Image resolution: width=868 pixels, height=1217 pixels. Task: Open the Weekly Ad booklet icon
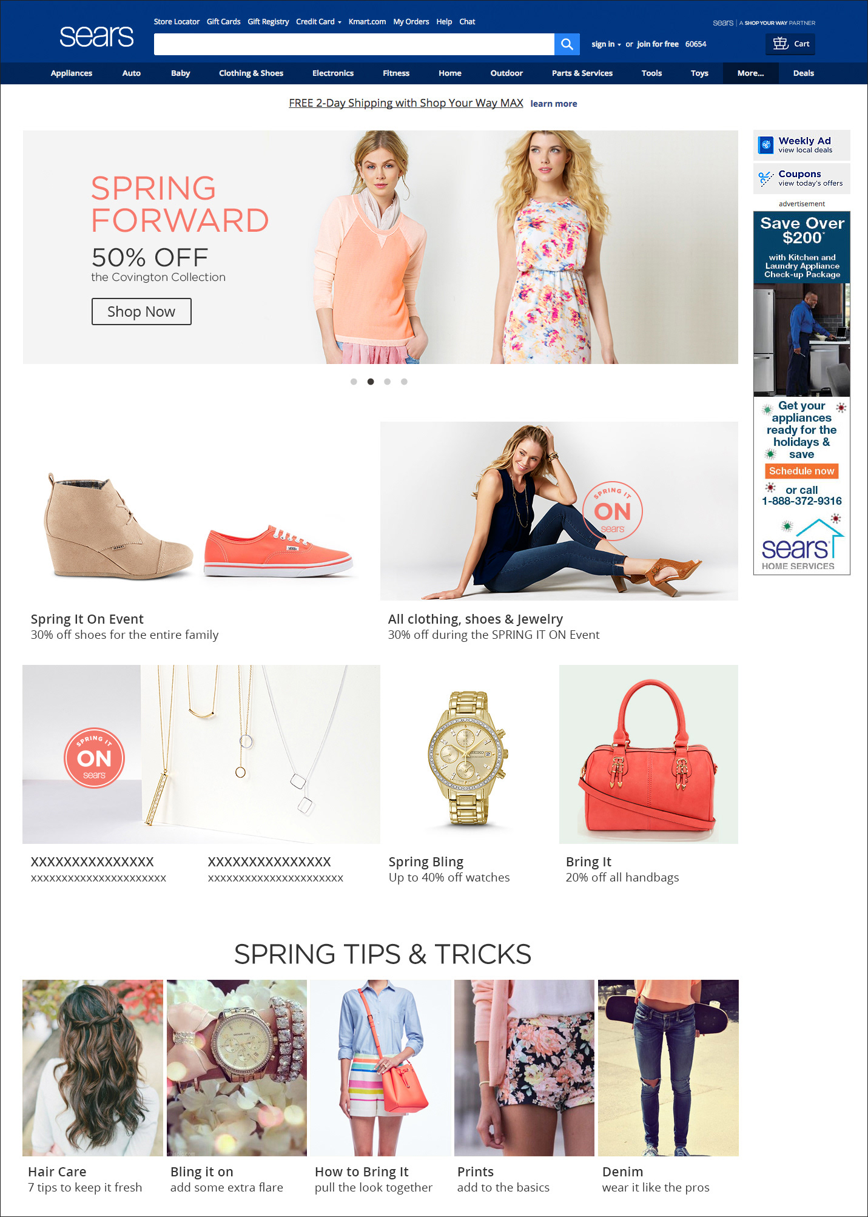click(766, 145)
